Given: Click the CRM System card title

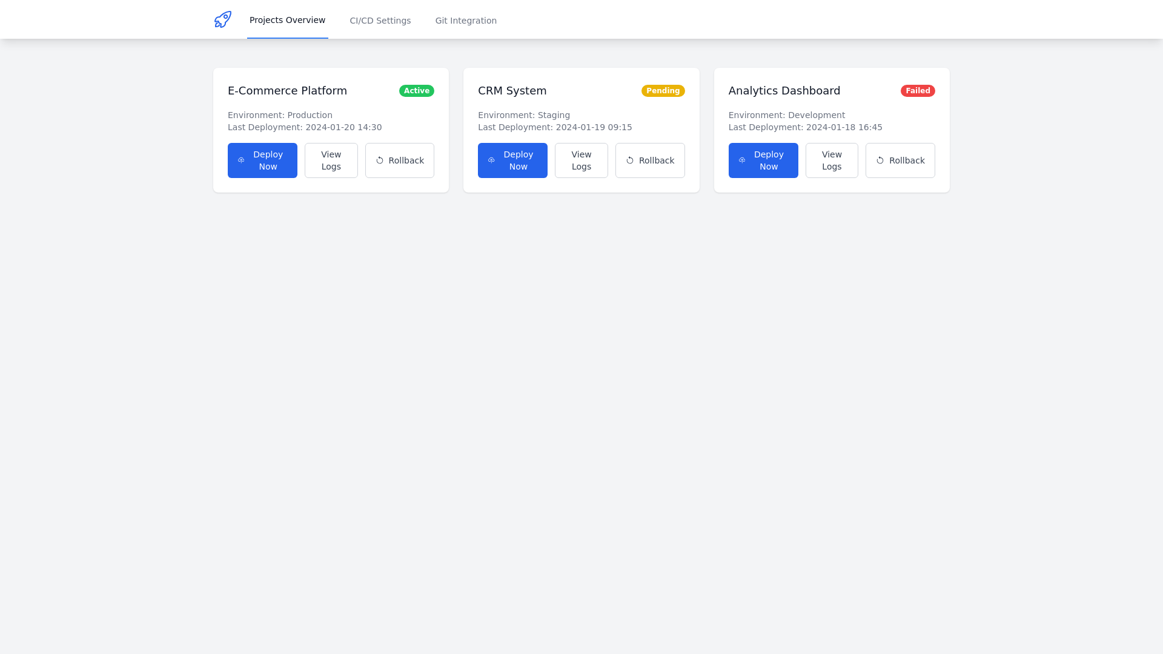Looking at the screenshot, I should [x=512, y=90].
